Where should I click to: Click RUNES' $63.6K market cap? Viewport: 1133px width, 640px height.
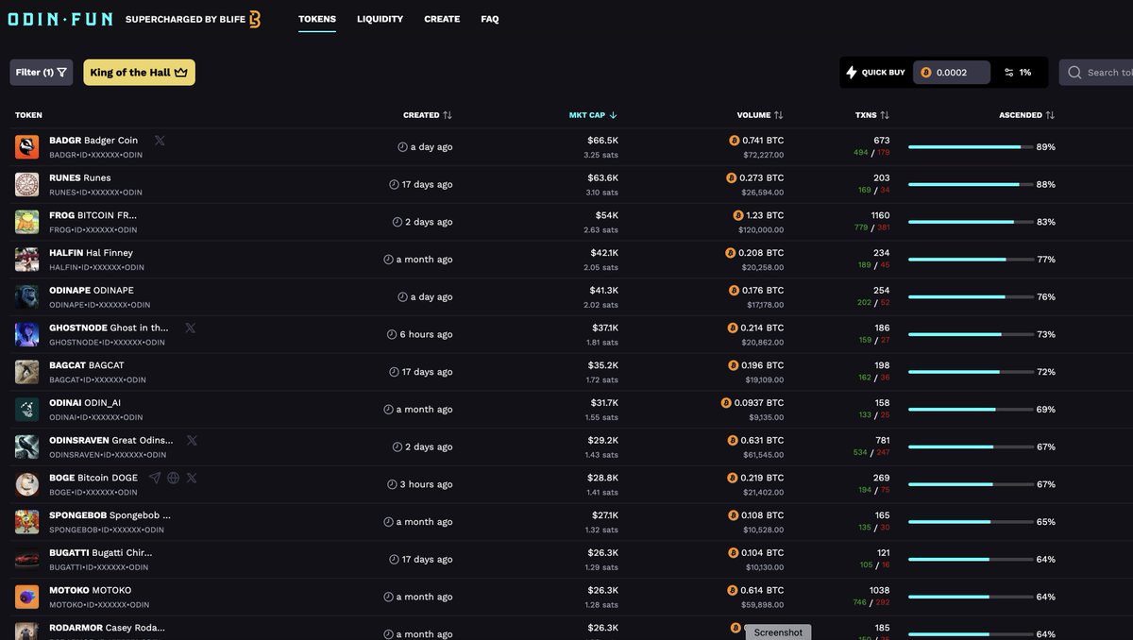pos(602,177)
